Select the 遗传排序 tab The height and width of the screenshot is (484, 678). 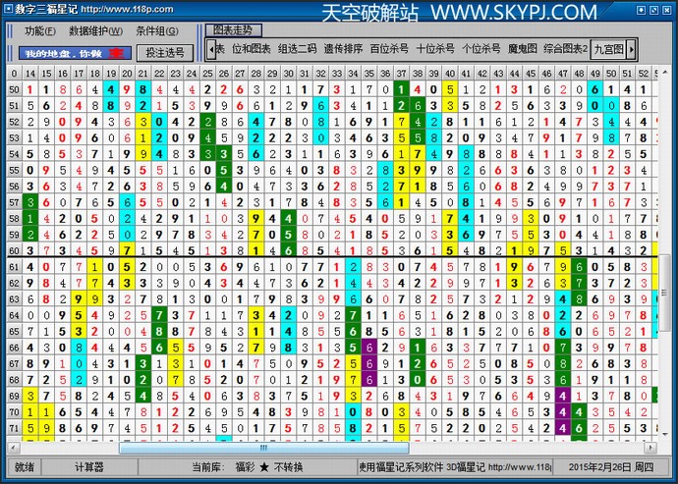(344, 49)
